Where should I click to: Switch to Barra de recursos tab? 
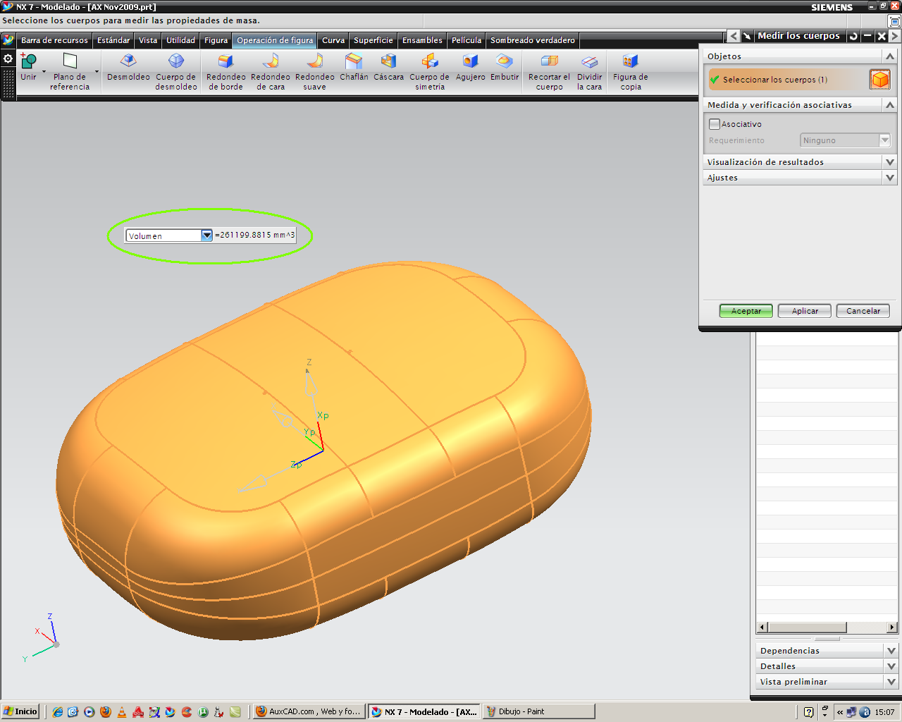(54, 40)
